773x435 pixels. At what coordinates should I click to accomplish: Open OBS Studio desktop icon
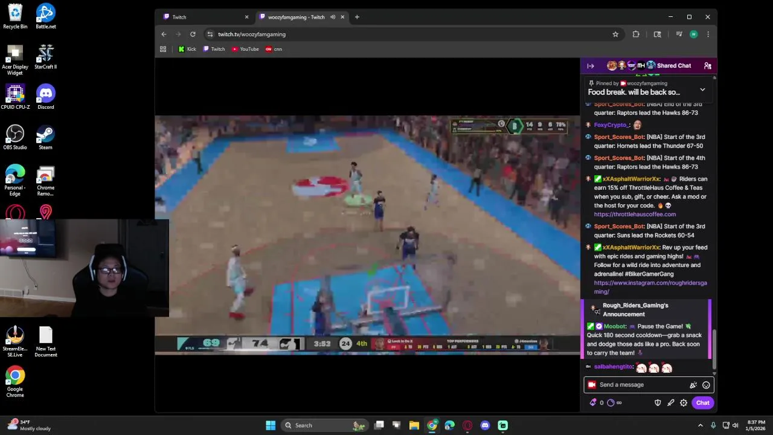(x=15, y=137)
